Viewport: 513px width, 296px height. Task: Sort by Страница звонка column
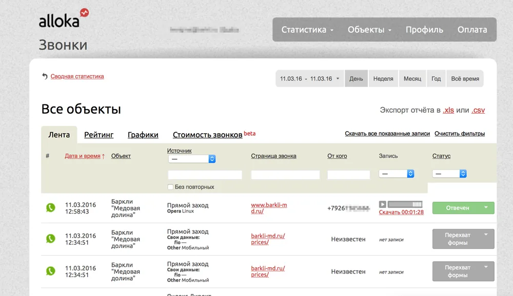click(x=273, y=156)
